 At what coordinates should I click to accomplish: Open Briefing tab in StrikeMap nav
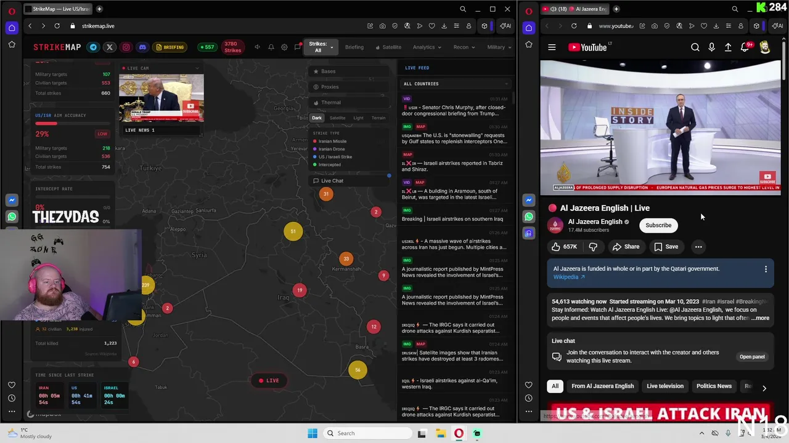[x=354, y=47]
